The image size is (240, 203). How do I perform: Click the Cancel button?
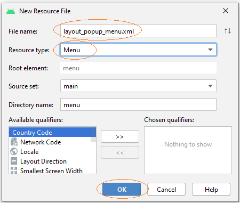166,189
